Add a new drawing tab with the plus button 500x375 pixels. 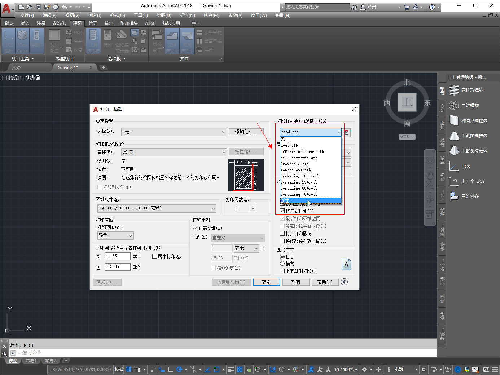(104, 67)
